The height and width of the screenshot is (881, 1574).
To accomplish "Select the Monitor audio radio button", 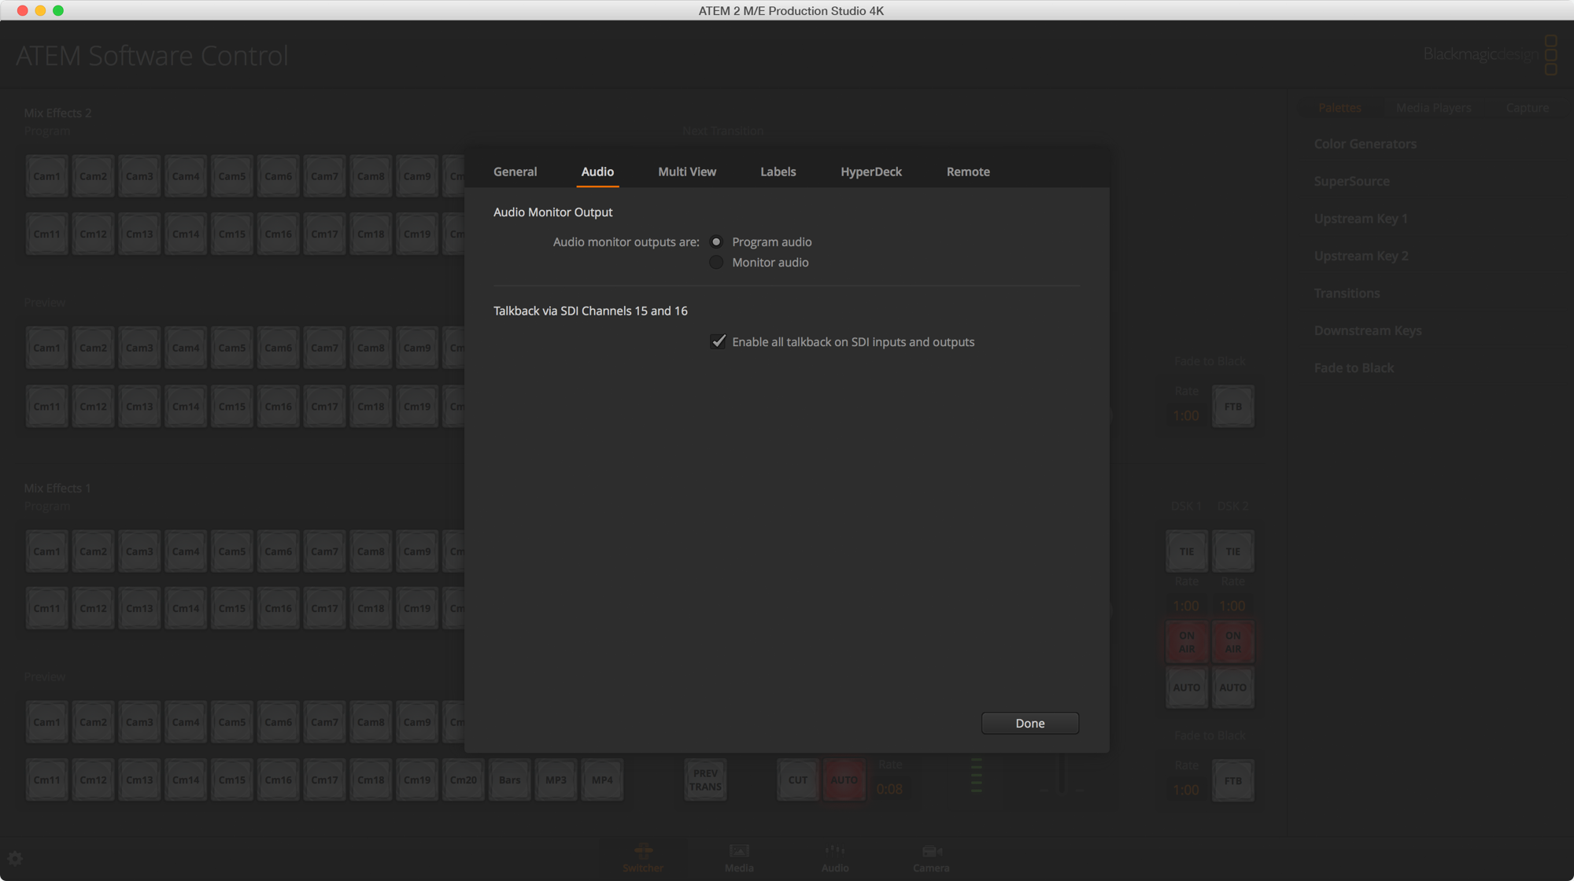I will tap(716, 262).
